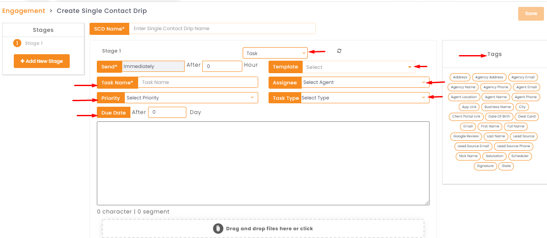Insert the Signature tag
This screenshot has height=238, width=547.
point(485,166)
